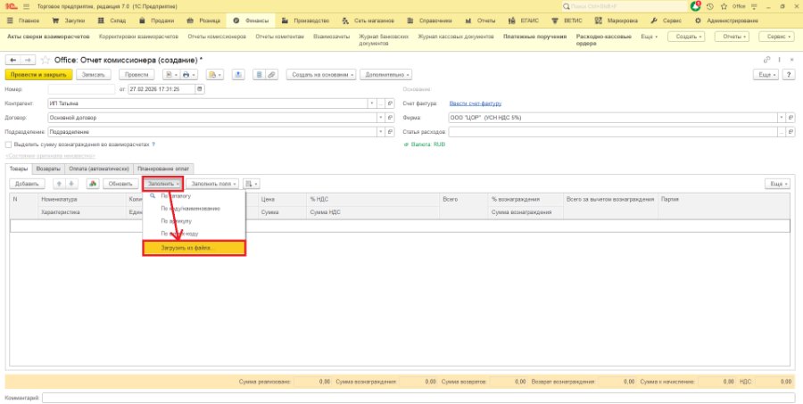The width and height of the screenshot is (803, 404).
Task: Switch to the Оплата (автоматически) tab
Action: [x=99, y=169]
